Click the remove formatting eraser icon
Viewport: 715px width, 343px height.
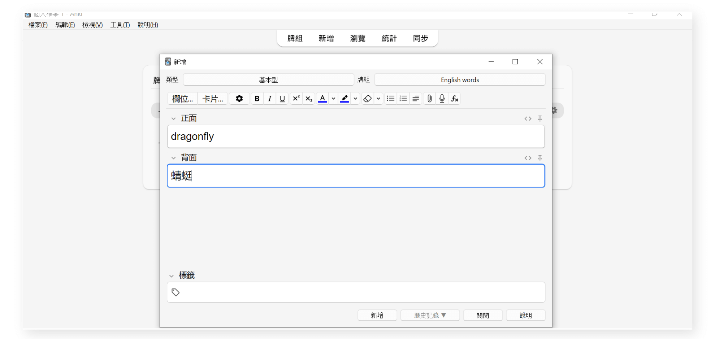[368, 99]
